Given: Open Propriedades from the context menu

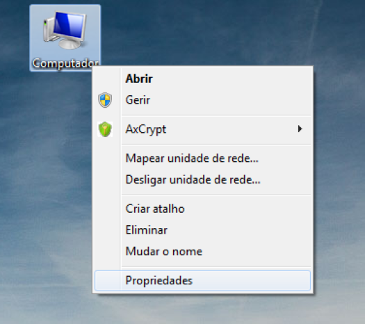Looking at the screenshot, I should point(202,280).
